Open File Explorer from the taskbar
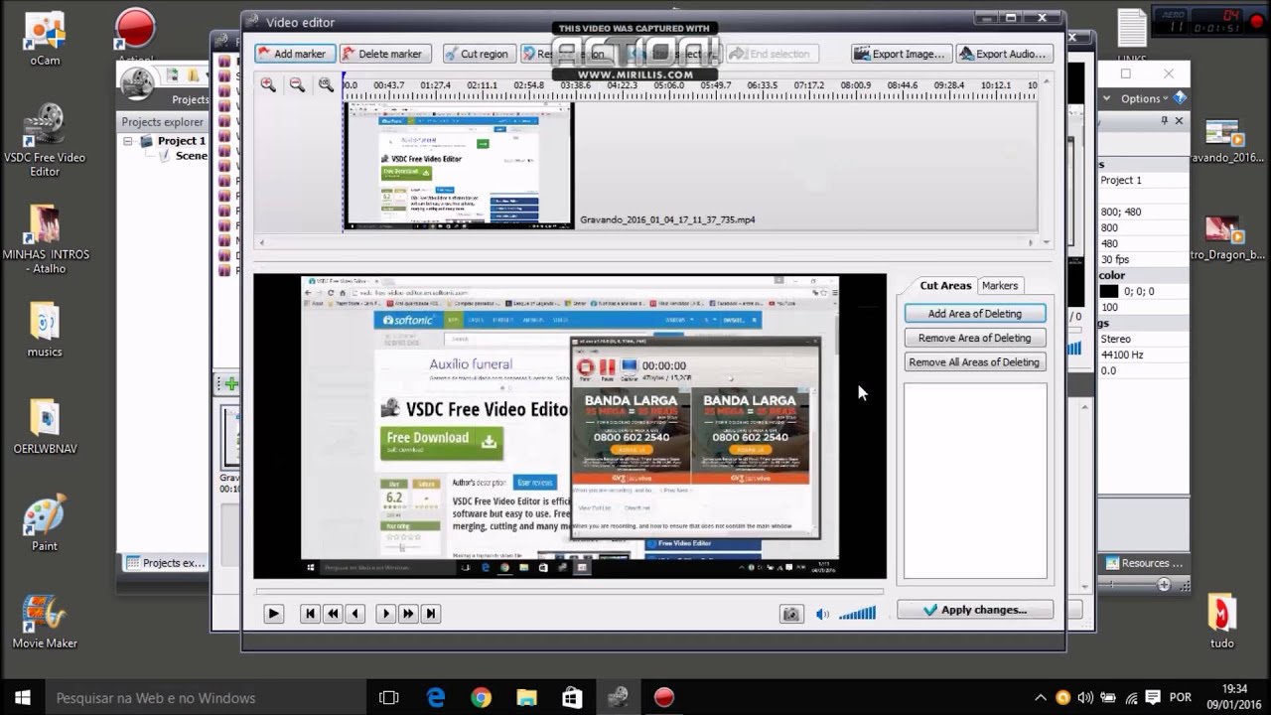Image resolution: width=1271 pixels, height=715 pixels. coord(526,698)
